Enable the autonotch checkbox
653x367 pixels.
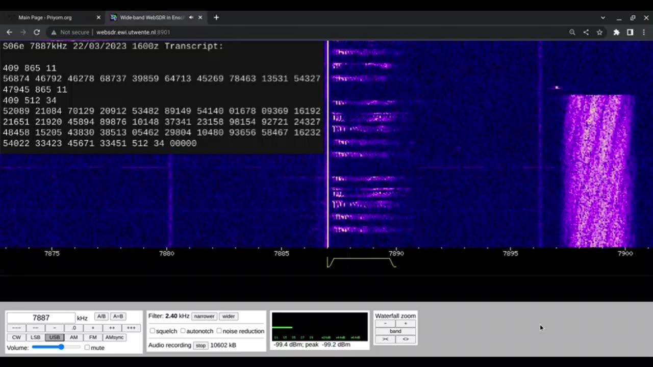[183, 331]
